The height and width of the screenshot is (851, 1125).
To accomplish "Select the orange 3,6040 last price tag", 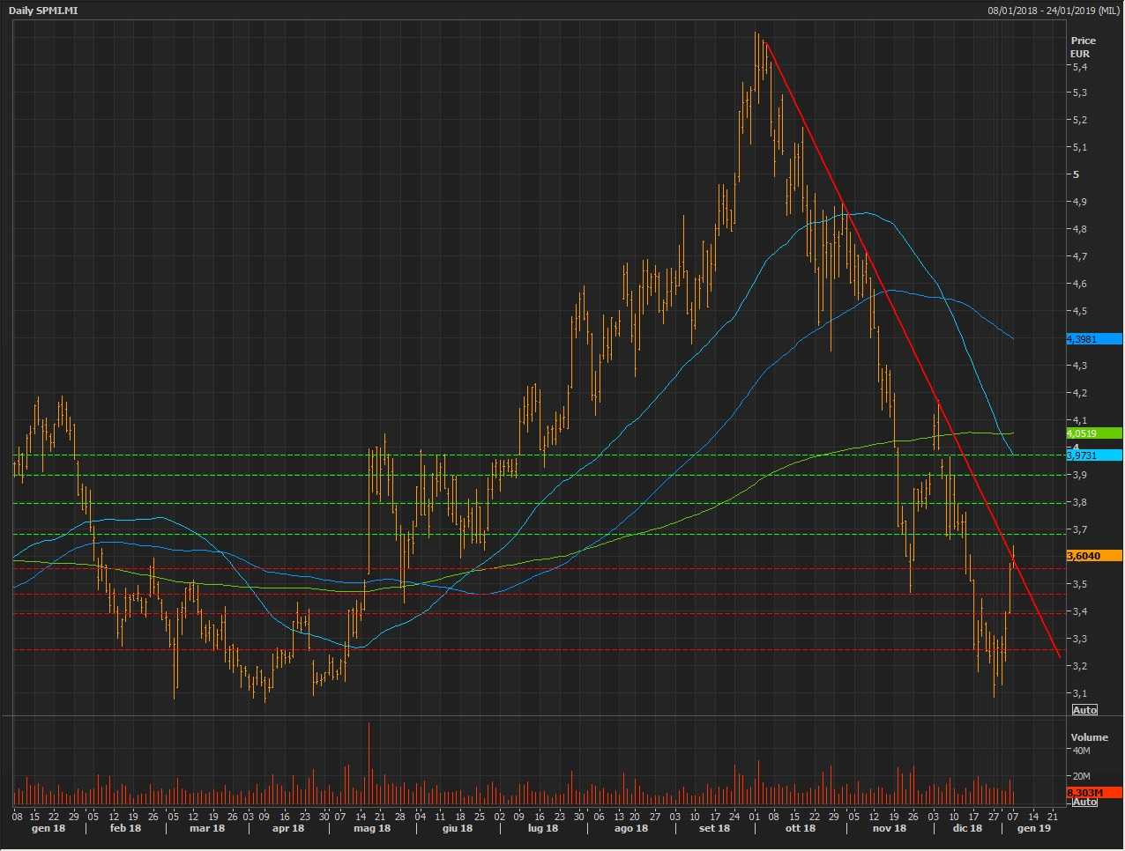I will pos(1093,556).
